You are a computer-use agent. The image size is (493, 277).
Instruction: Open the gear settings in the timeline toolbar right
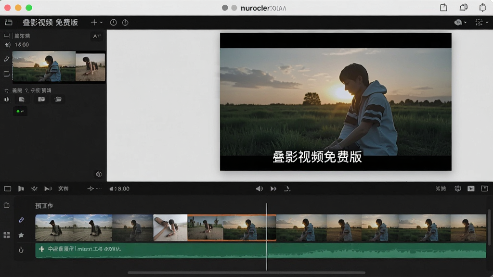pyautogui.click(x=458, y=189)
